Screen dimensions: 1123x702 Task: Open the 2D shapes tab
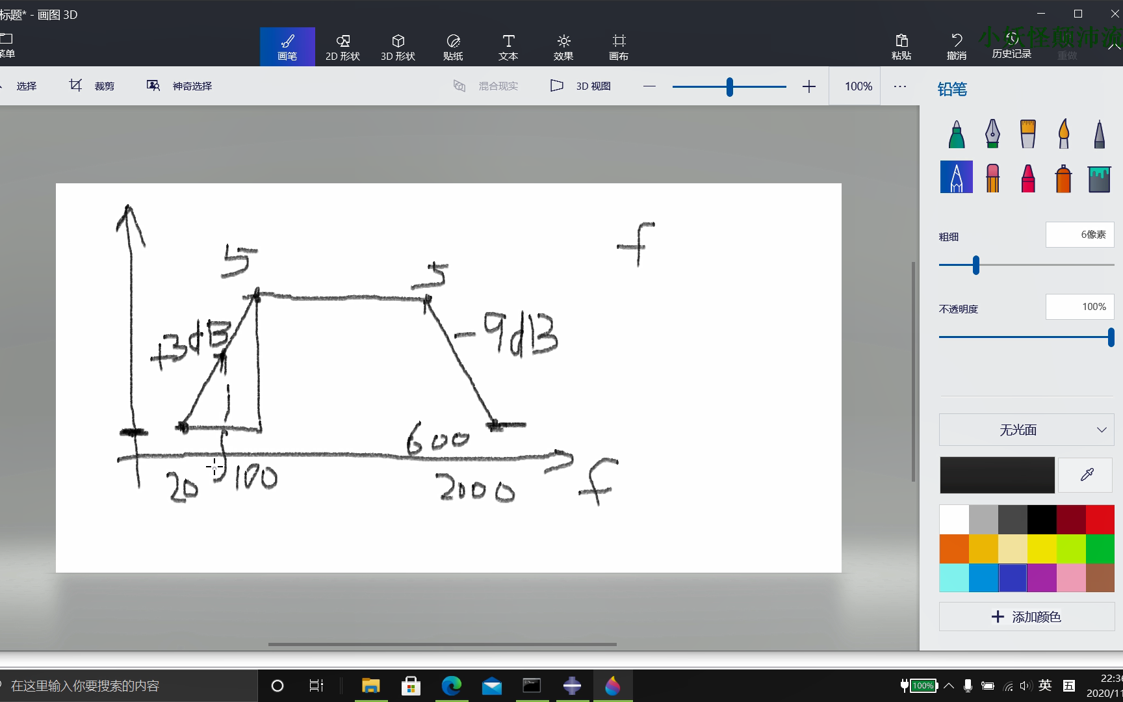click(x=342, y=47)
